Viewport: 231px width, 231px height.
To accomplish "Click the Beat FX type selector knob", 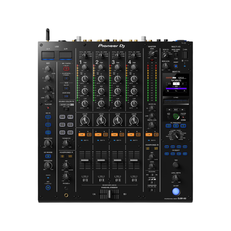I will (176, 135).
